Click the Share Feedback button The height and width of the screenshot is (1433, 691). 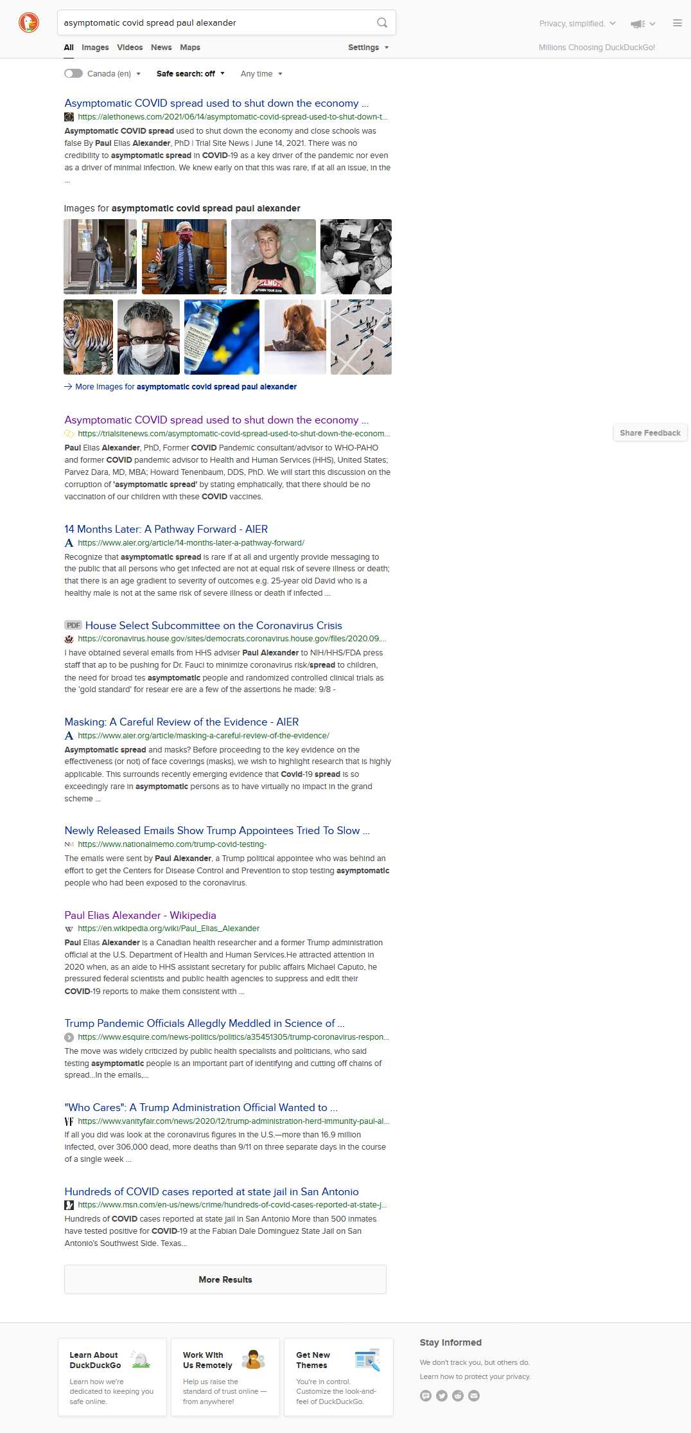(x=650, y=433)
